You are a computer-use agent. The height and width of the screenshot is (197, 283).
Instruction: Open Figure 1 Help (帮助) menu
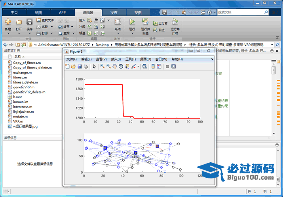pos(177,59)
